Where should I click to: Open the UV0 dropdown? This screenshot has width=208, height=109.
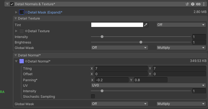148,85
